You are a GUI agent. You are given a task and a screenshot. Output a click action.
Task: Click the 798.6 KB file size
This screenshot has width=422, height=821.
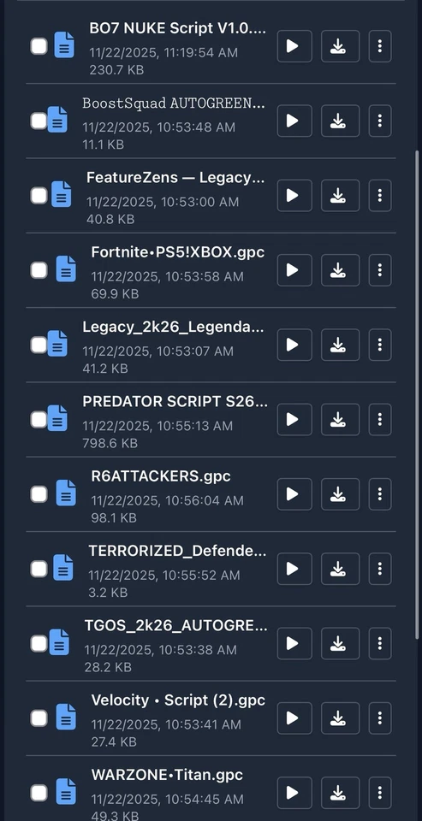point(110,444)
